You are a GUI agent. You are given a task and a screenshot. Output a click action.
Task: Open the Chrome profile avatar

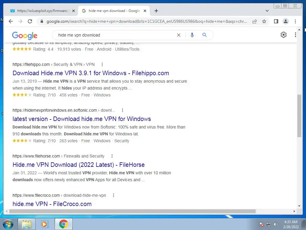tap(285, 21)
